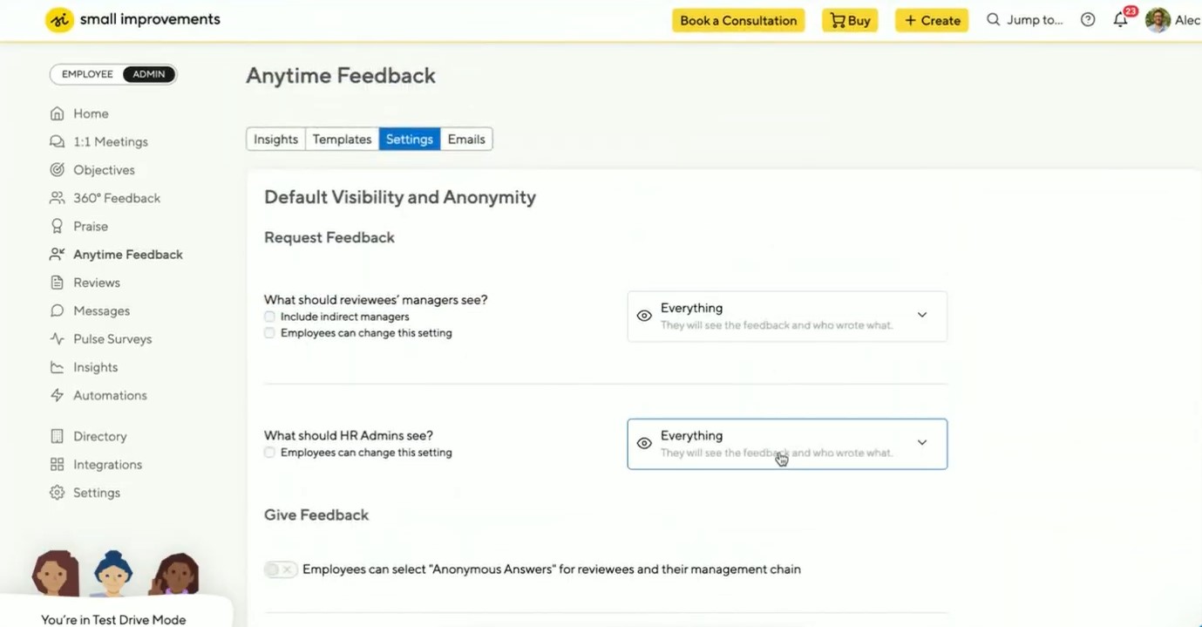
Task: Go to Pulse Surveys
Action: [112, 338]
